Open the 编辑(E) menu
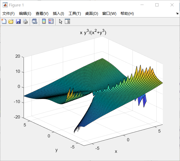 tap(25, 14)
